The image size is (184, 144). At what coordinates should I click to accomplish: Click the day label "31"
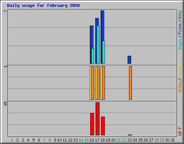pos(172,140)
